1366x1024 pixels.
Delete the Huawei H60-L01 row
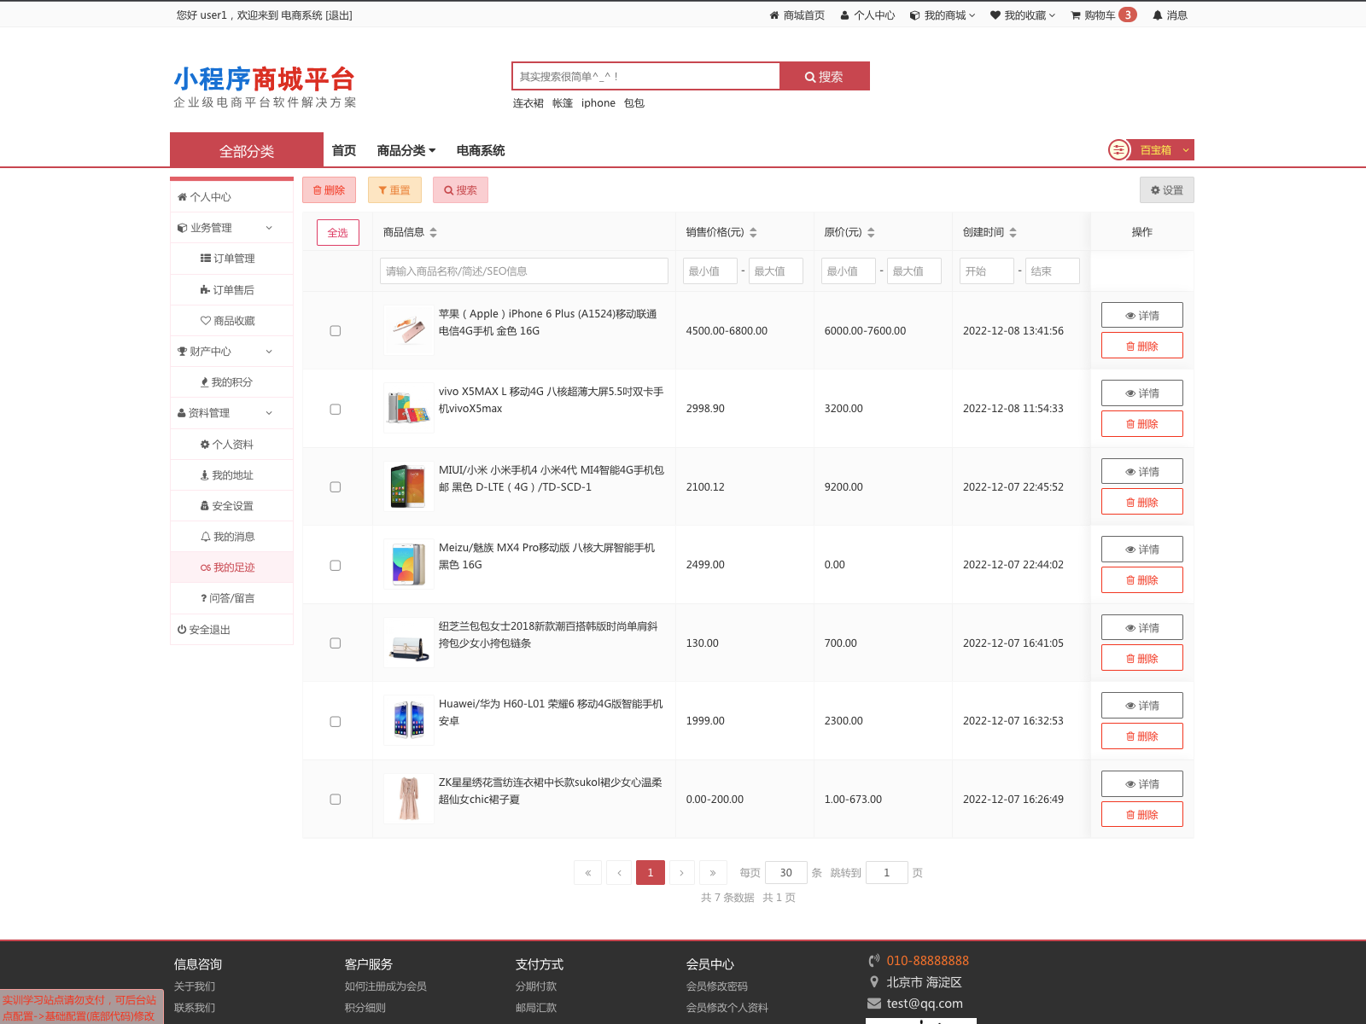click(1142, 736)
